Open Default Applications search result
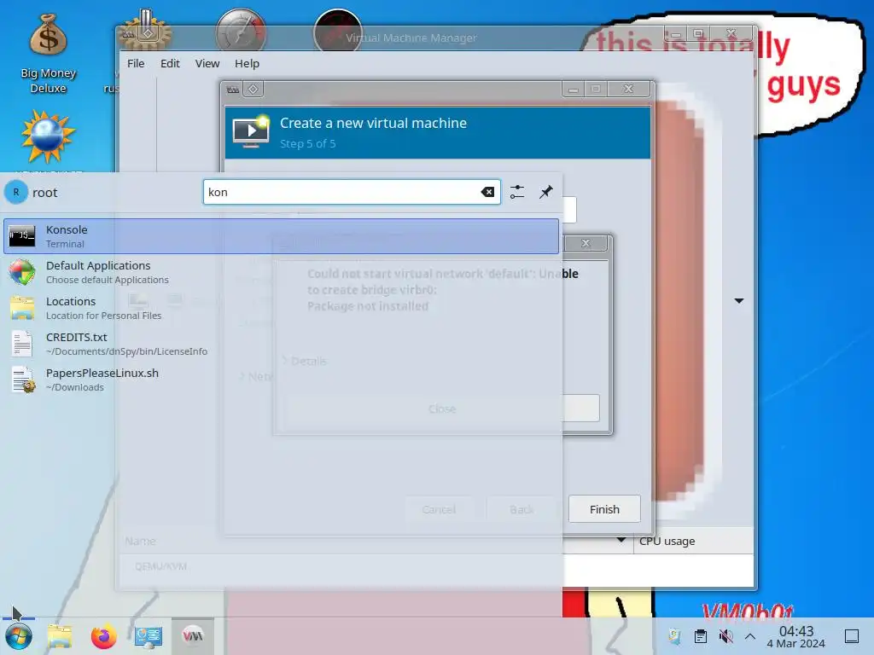Viewport: 874px width, 655px height. [282, 272]
